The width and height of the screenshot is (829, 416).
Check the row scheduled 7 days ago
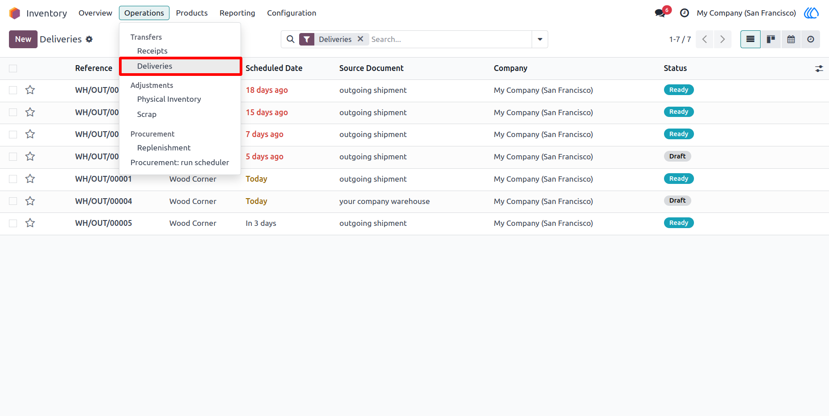[x=13, y=134]
